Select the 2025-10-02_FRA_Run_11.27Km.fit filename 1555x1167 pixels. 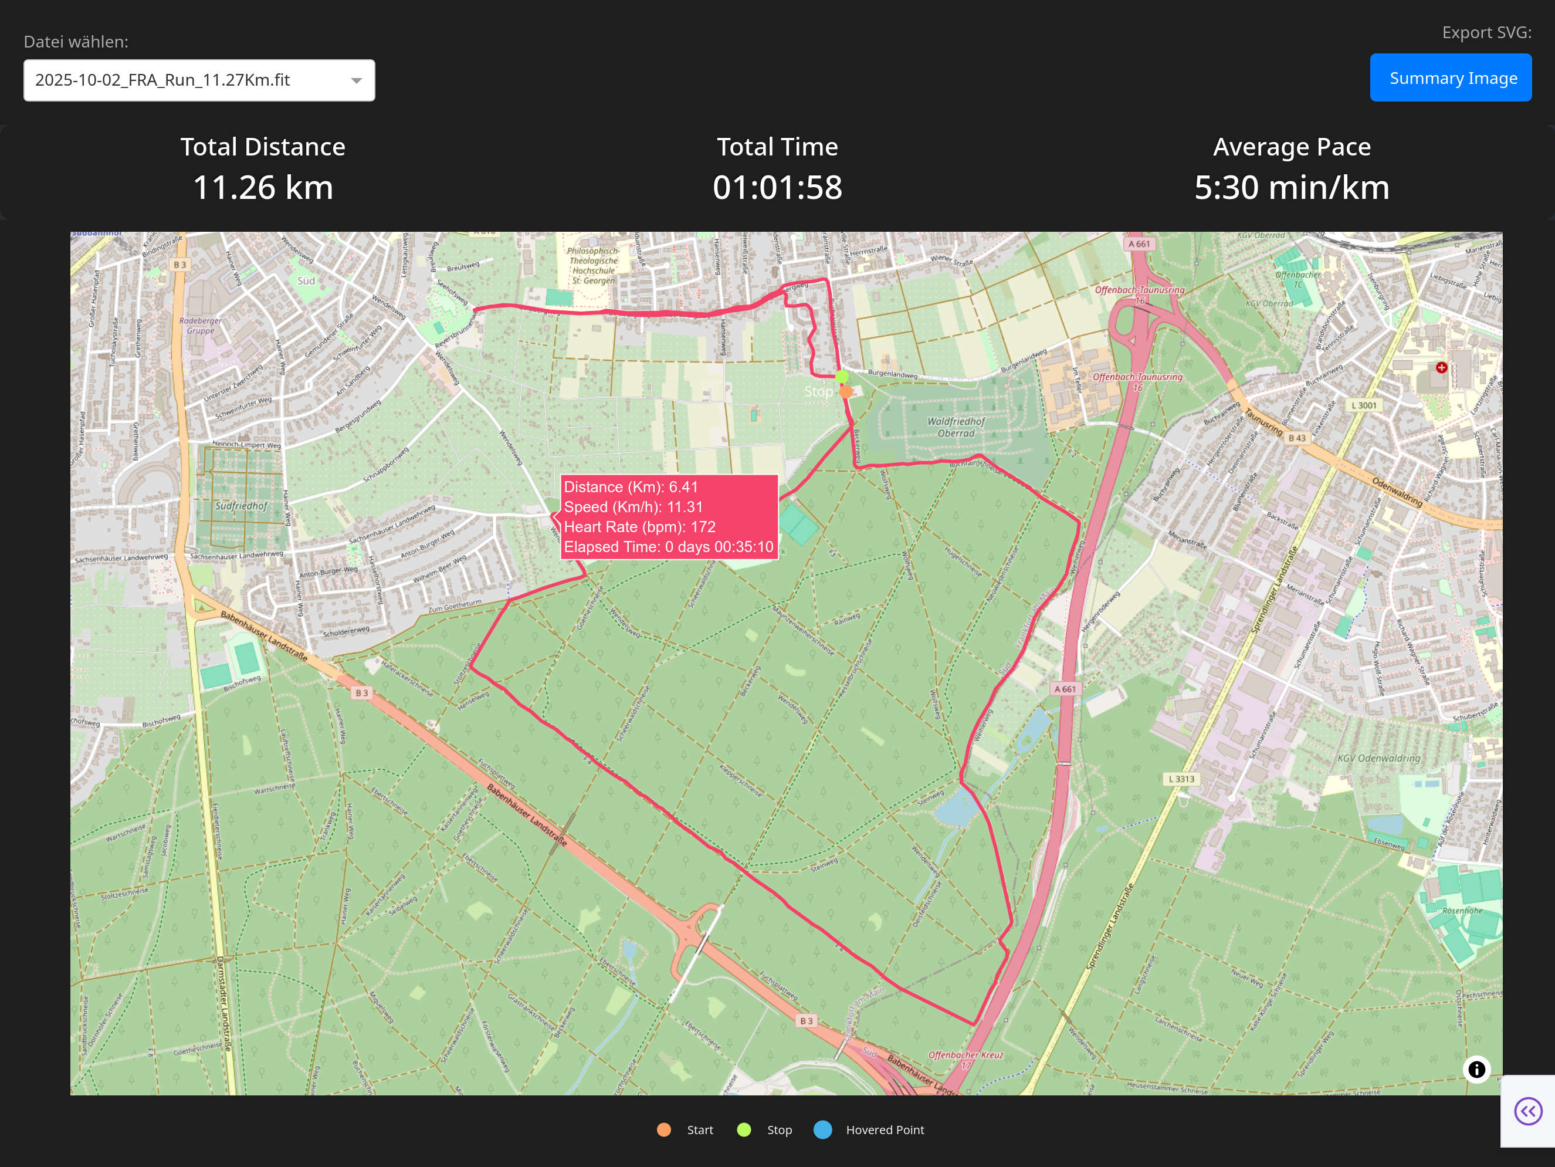[162, 80]
